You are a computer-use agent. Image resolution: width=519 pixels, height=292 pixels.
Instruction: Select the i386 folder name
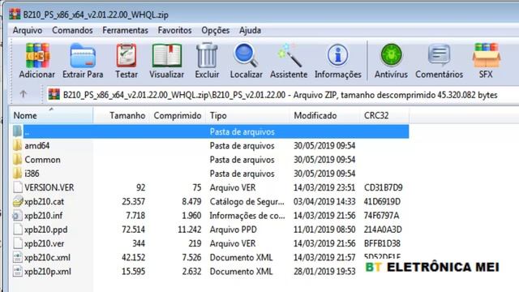[x=32, y=174]
